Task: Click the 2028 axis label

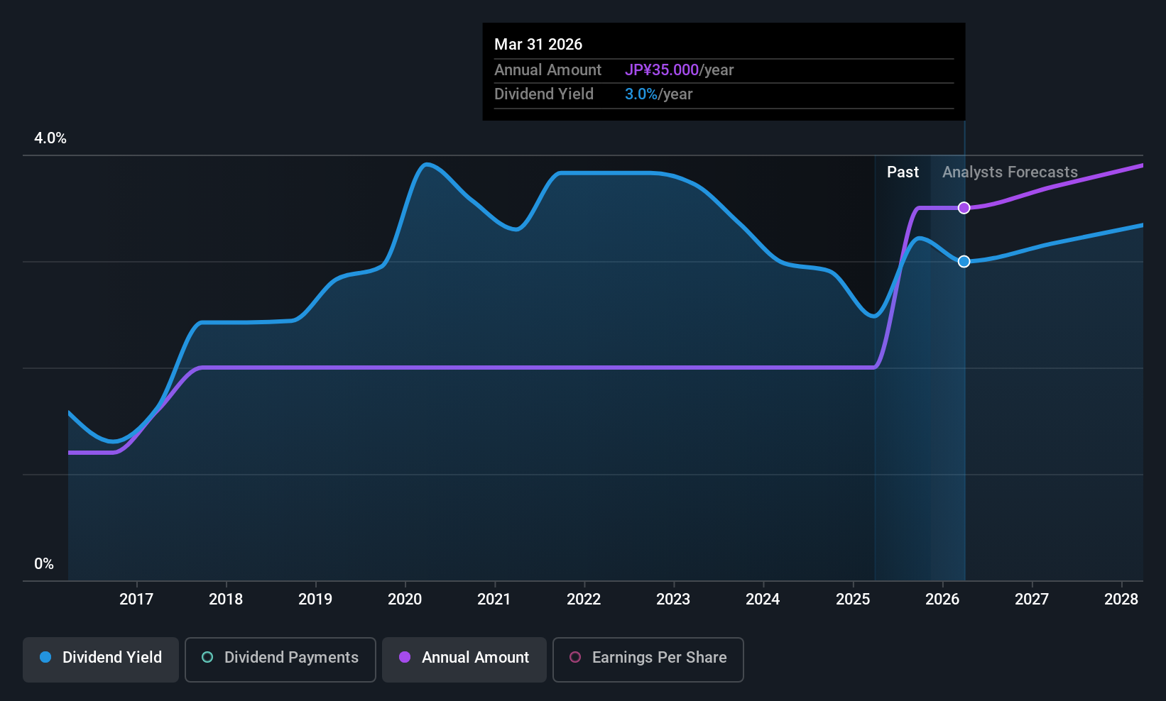Action: [x=1122, y=599]
